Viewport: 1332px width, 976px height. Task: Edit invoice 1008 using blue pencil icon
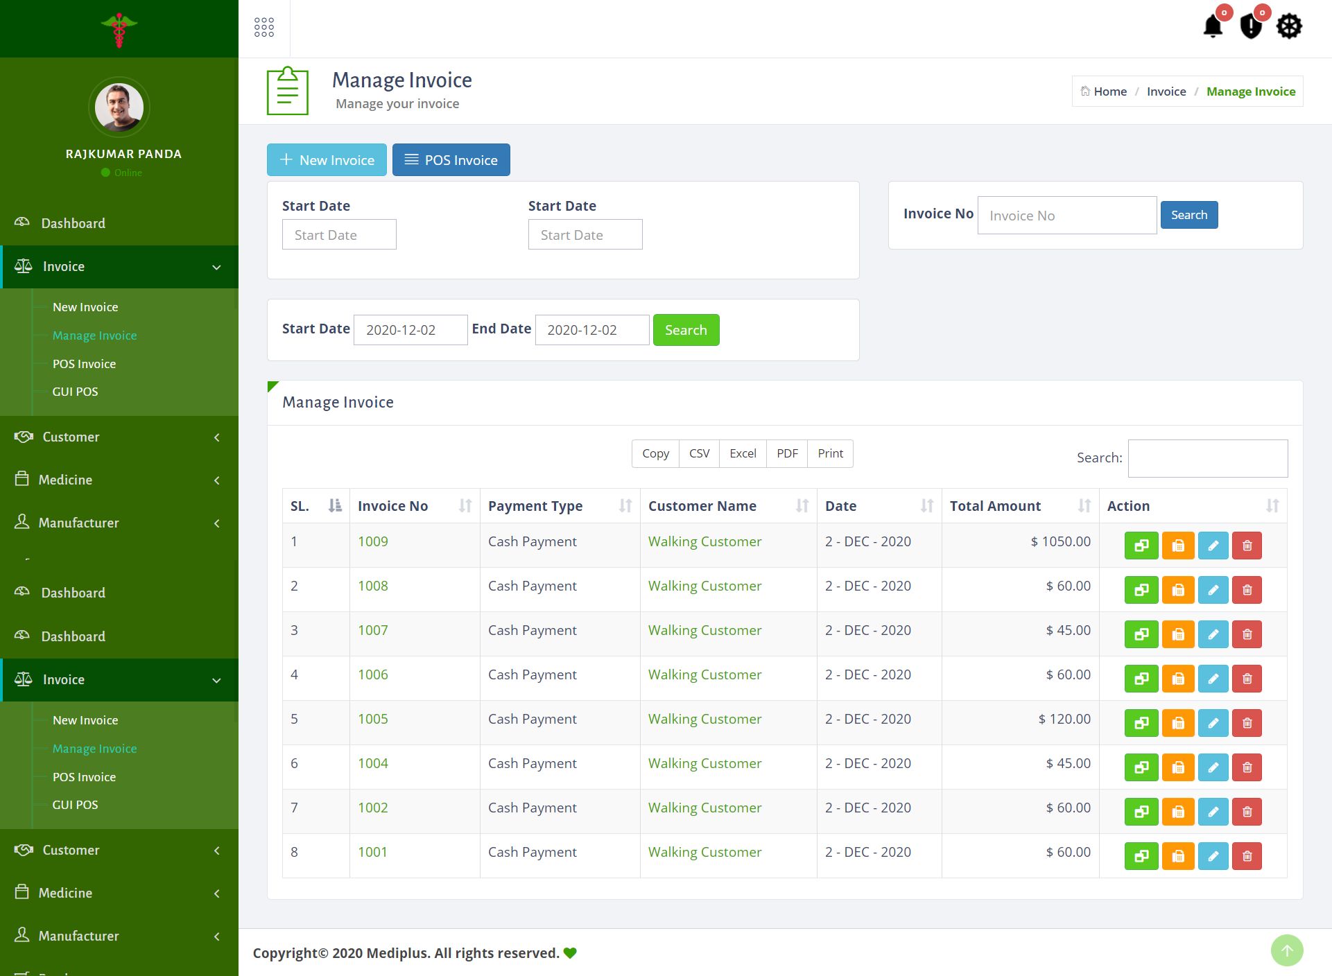tap(1213, 590)
